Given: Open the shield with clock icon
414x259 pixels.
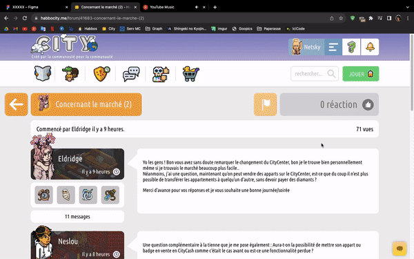Looking at the screenshot, I should 101,74.
